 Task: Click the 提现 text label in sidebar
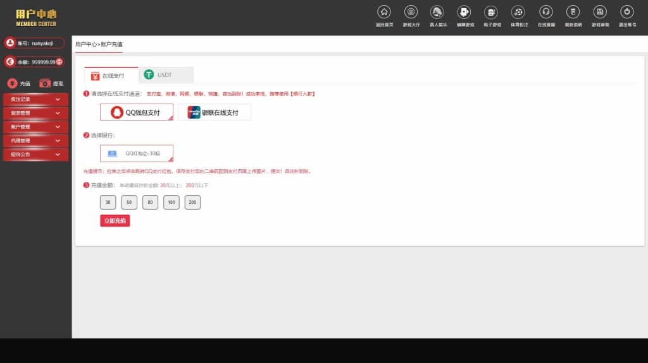pyautogui.click(x=58, y=84)
